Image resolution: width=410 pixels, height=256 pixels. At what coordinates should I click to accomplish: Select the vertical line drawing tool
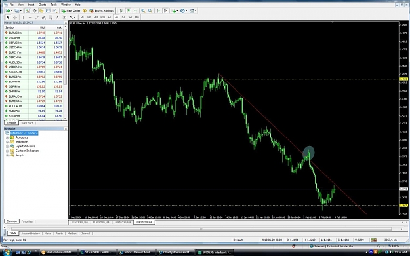[x=23, y=17]
